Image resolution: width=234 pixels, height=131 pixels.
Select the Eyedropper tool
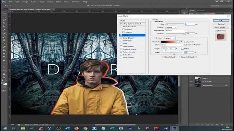coord(4,30)
